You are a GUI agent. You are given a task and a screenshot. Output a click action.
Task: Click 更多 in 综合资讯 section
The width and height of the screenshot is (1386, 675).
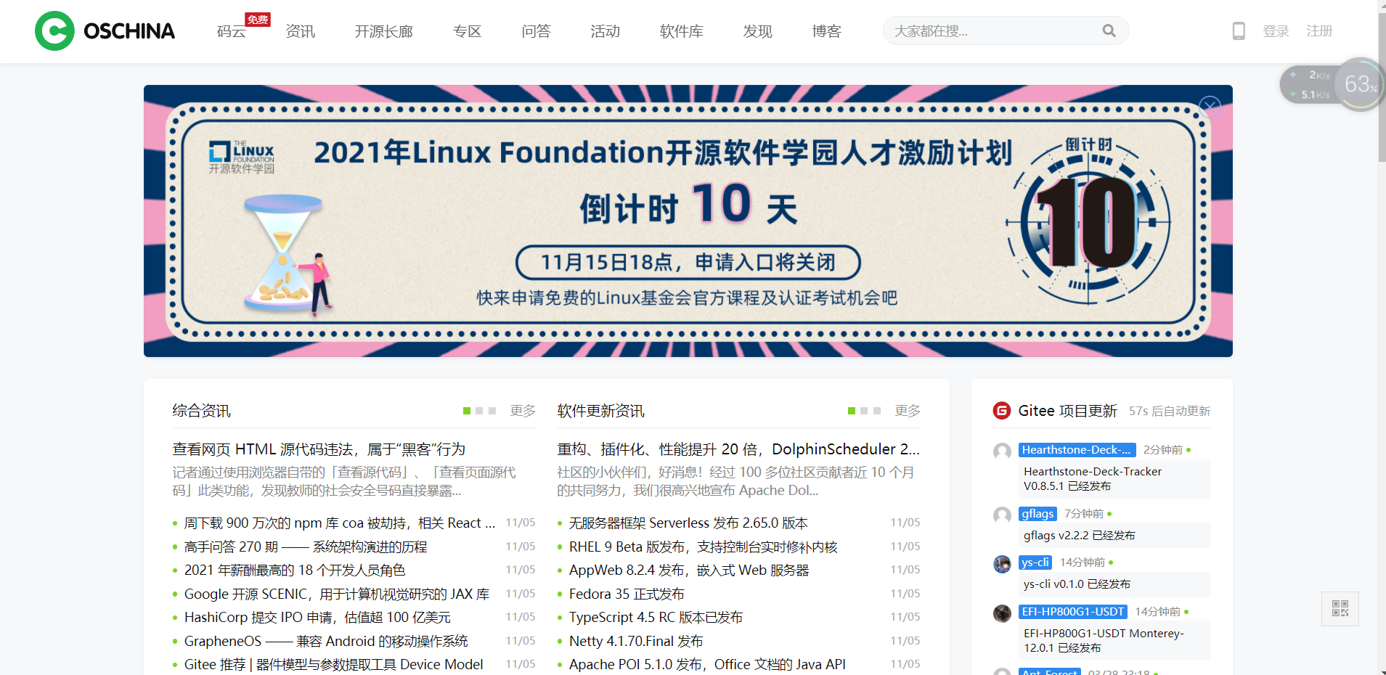523,411
